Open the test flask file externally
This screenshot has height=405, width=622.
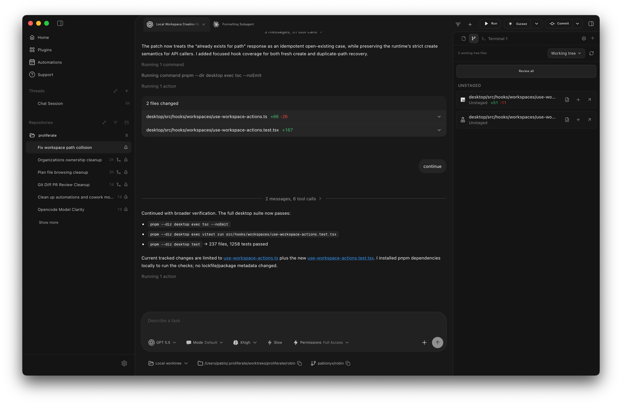[x=589, y=120]
